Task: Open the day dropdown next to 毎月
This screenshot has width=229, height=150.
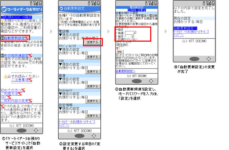Action: click(x=130, y=36)
